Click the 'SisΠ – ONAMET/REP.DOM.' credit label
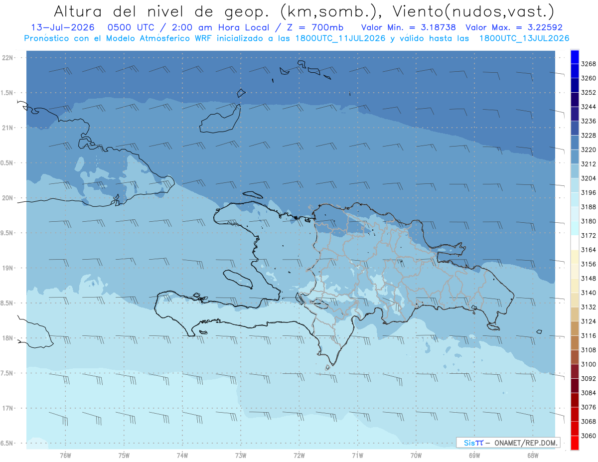 coord(508,443)
